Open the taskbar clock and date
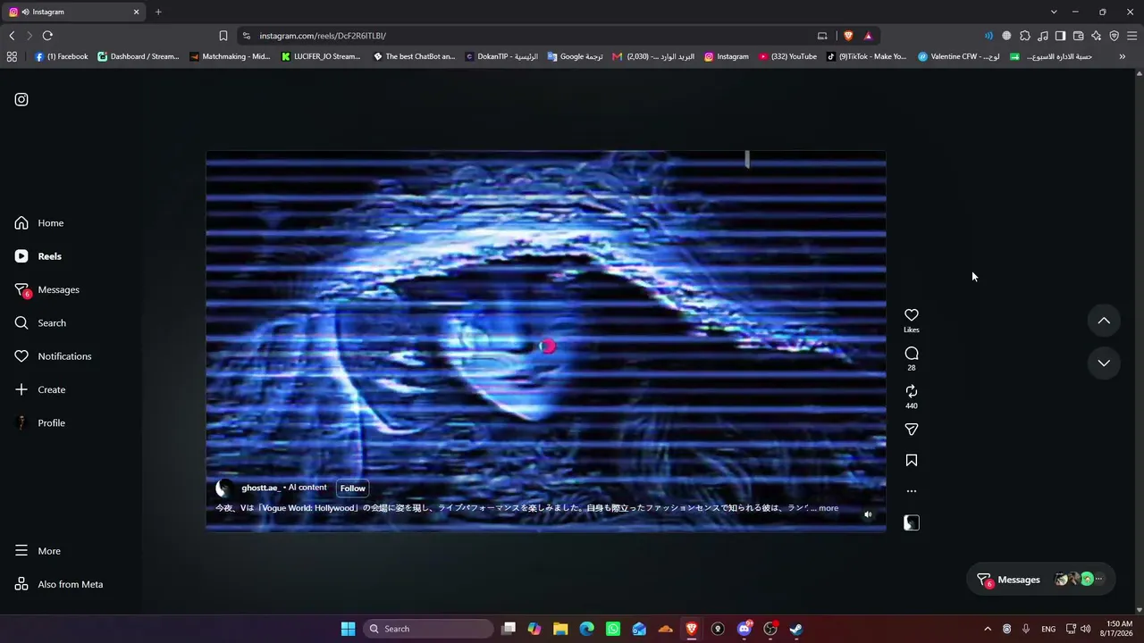The width and height of the screenshot is (1144, 643). (1119, 629)
